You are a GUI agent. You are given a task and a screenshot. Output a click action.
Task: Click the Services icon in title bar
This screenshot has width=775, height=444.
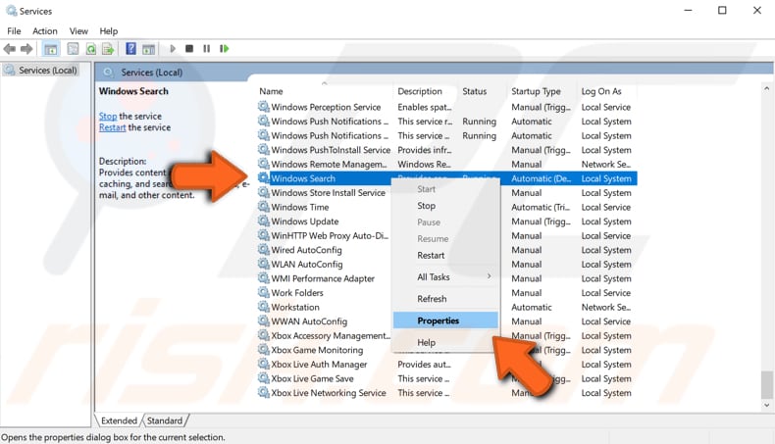click(x=11, y=11)
